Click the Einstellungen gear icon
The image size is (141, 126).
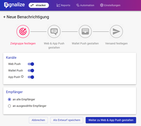[102, 5]
